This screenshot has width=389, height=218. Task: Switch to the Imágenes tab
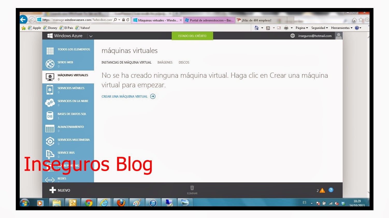165,63
